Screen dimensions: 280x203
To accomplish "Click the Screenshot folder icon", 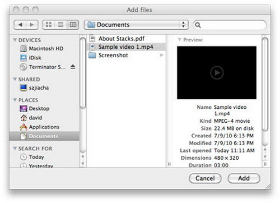I will [92, 55].
